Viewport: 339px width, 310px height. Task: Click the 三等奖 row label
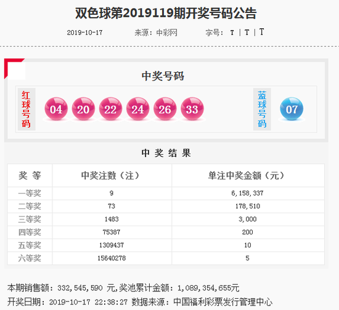click(x=30, y=219)
